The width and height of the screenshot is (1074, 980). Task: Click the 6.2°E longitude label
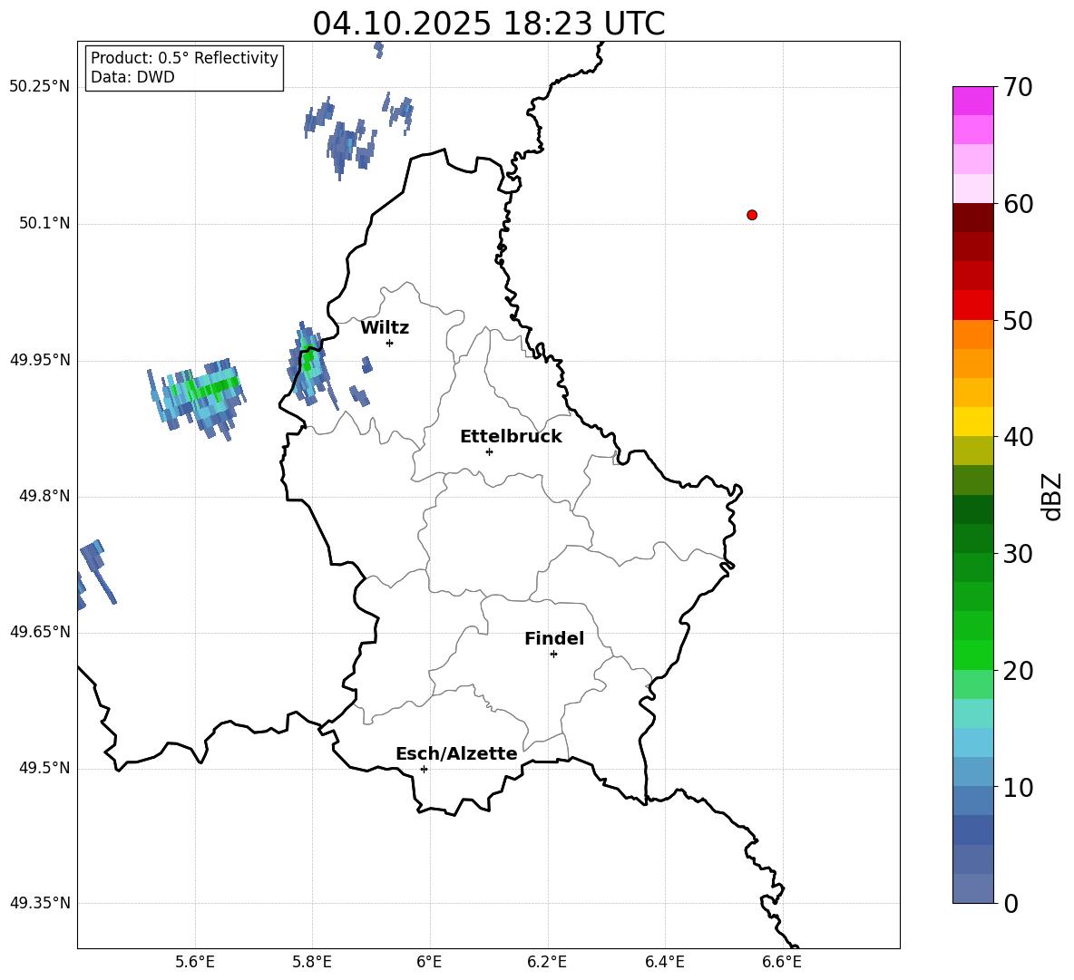547,962
